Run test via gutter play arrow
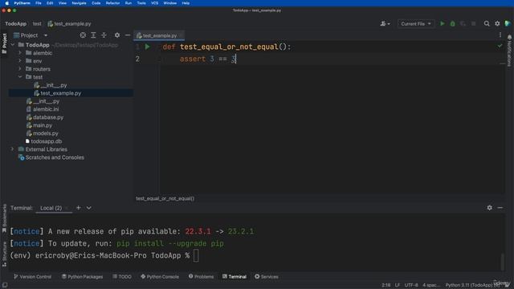This screenshot has width=514, height=289. point(147,47)
